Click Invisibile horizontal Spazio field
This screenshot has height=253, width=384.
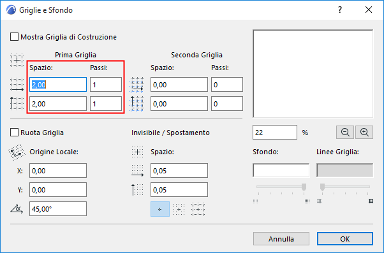pyautogui.click(x=179, y=171)
